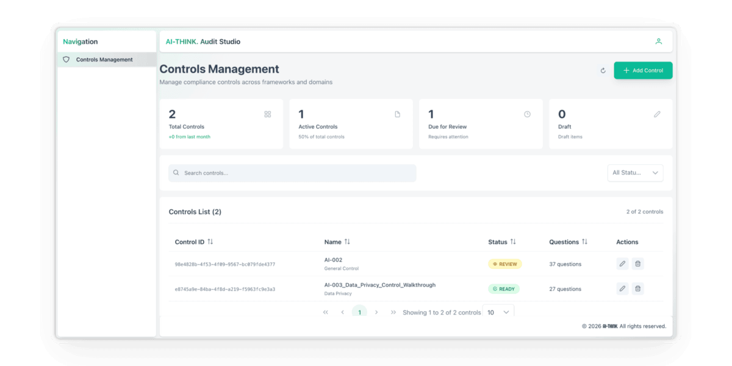
Task: Click +0 from last month text
Action: 190,137
